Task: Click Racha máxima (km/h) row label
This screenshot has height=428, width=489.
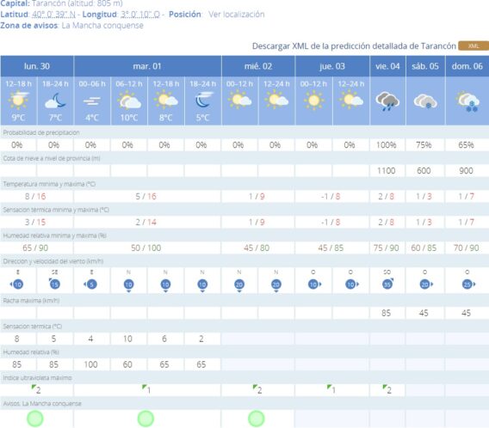Action: (31, 301)
